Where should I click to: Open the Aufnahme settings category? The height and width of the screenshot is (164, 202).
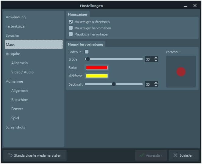(34, 81)
